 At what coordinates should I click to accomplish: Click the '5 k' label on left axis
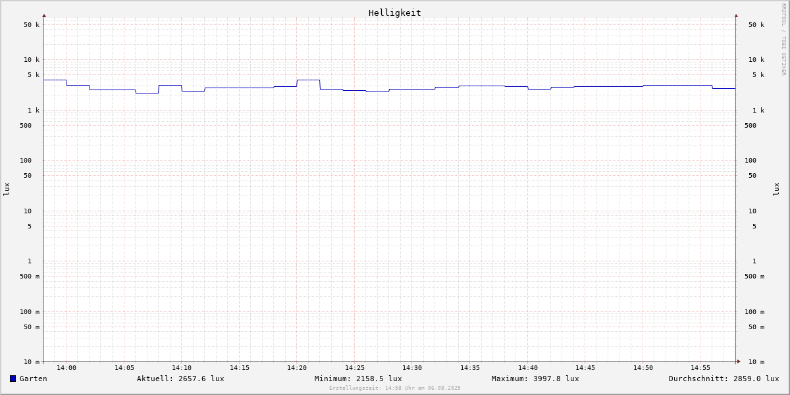(x=34, y=75)
